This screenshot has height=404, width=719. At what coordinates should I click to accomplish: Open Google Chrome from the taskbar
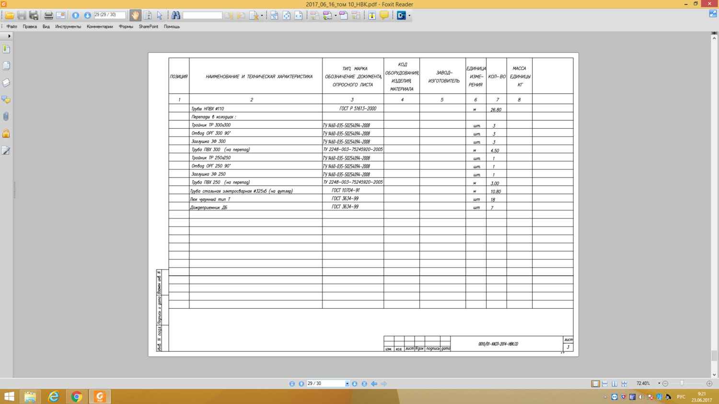click(77, 396)
